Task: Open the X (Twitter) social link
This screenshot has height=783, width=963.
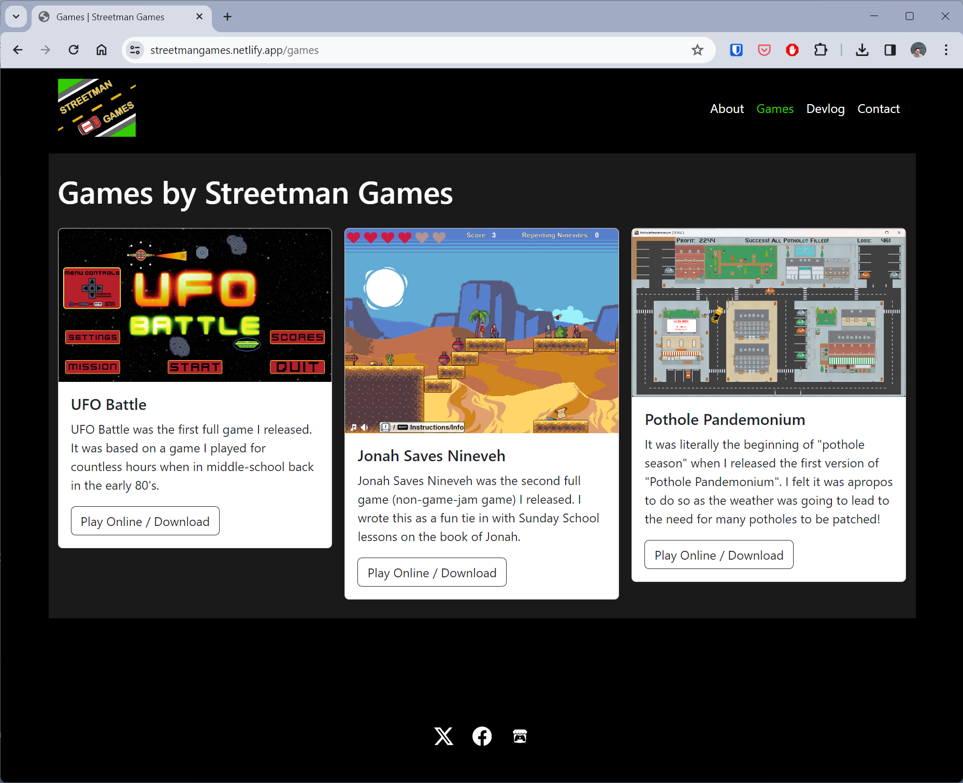Action: pos(443,736)
